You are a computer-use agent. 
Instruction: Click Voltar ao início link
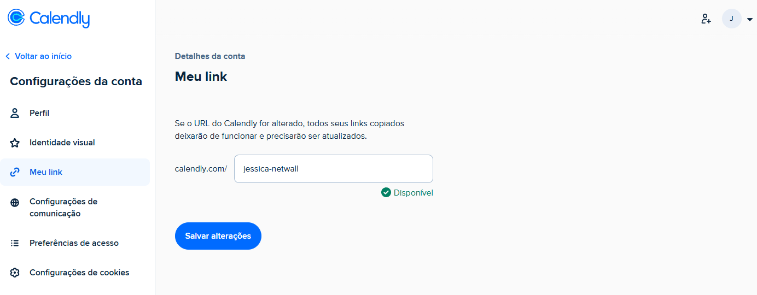click(x=43, y=56)
